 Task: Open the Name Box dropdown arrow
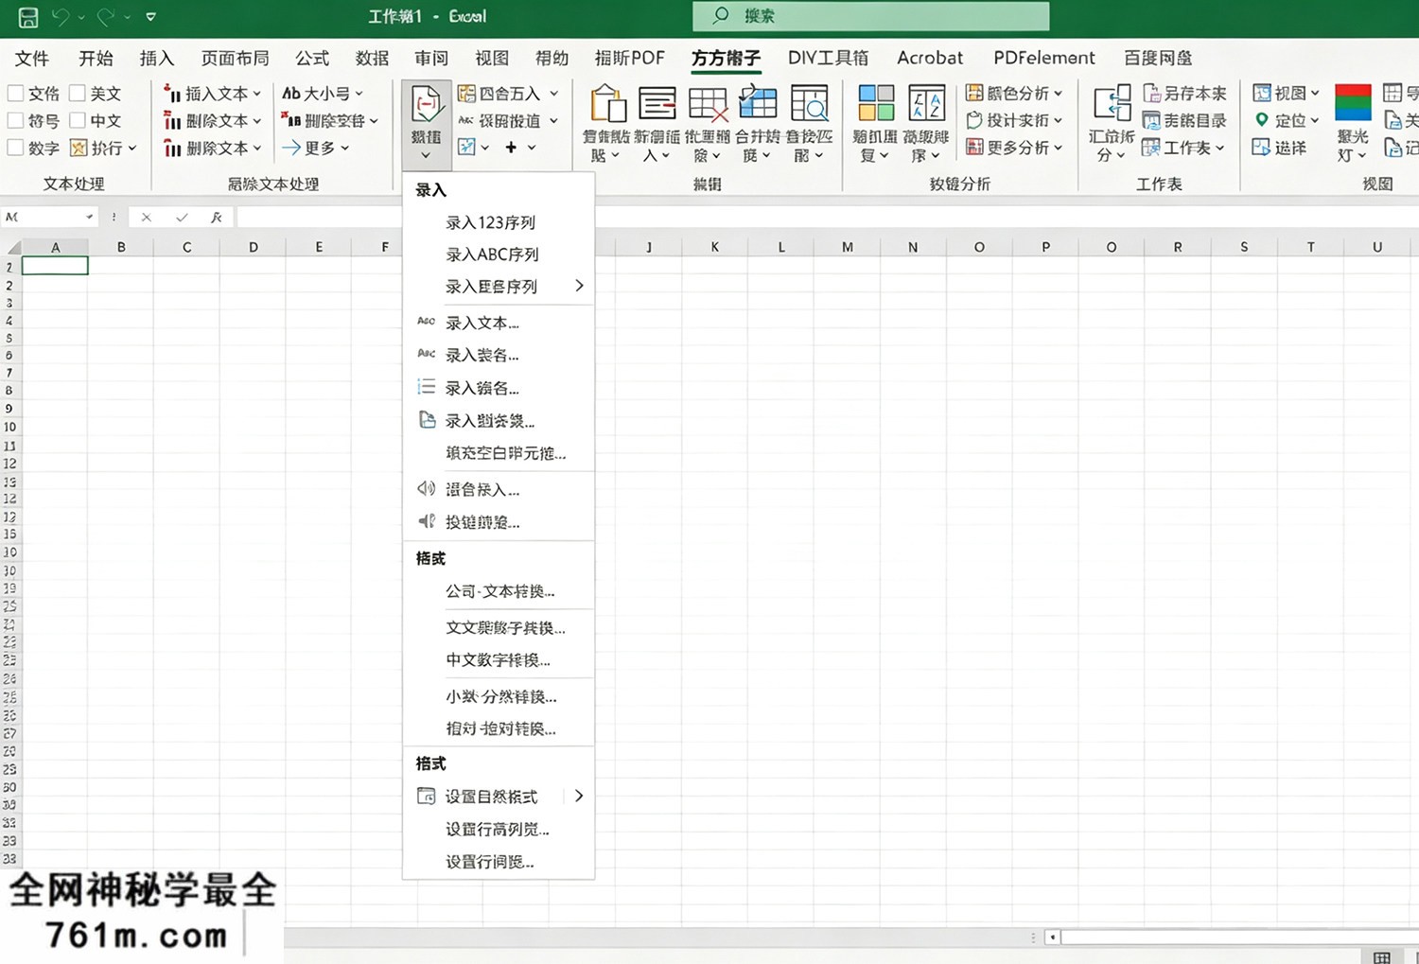pyautogui.click(x=90, y=217)
